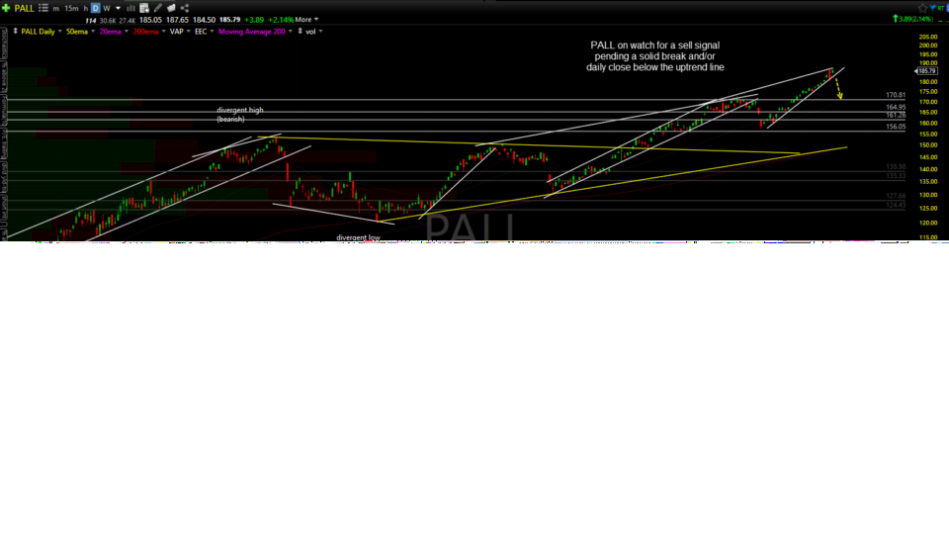Expand the timeframe dropdown arrow
The width and height of the screenshot is (949, 547).
118,9
